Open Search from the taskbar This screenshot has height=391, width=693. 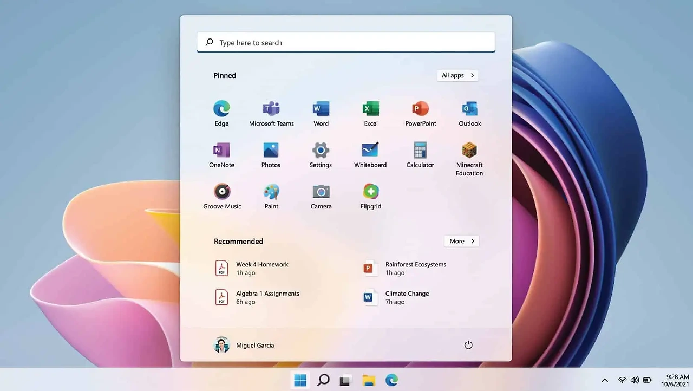323,380
